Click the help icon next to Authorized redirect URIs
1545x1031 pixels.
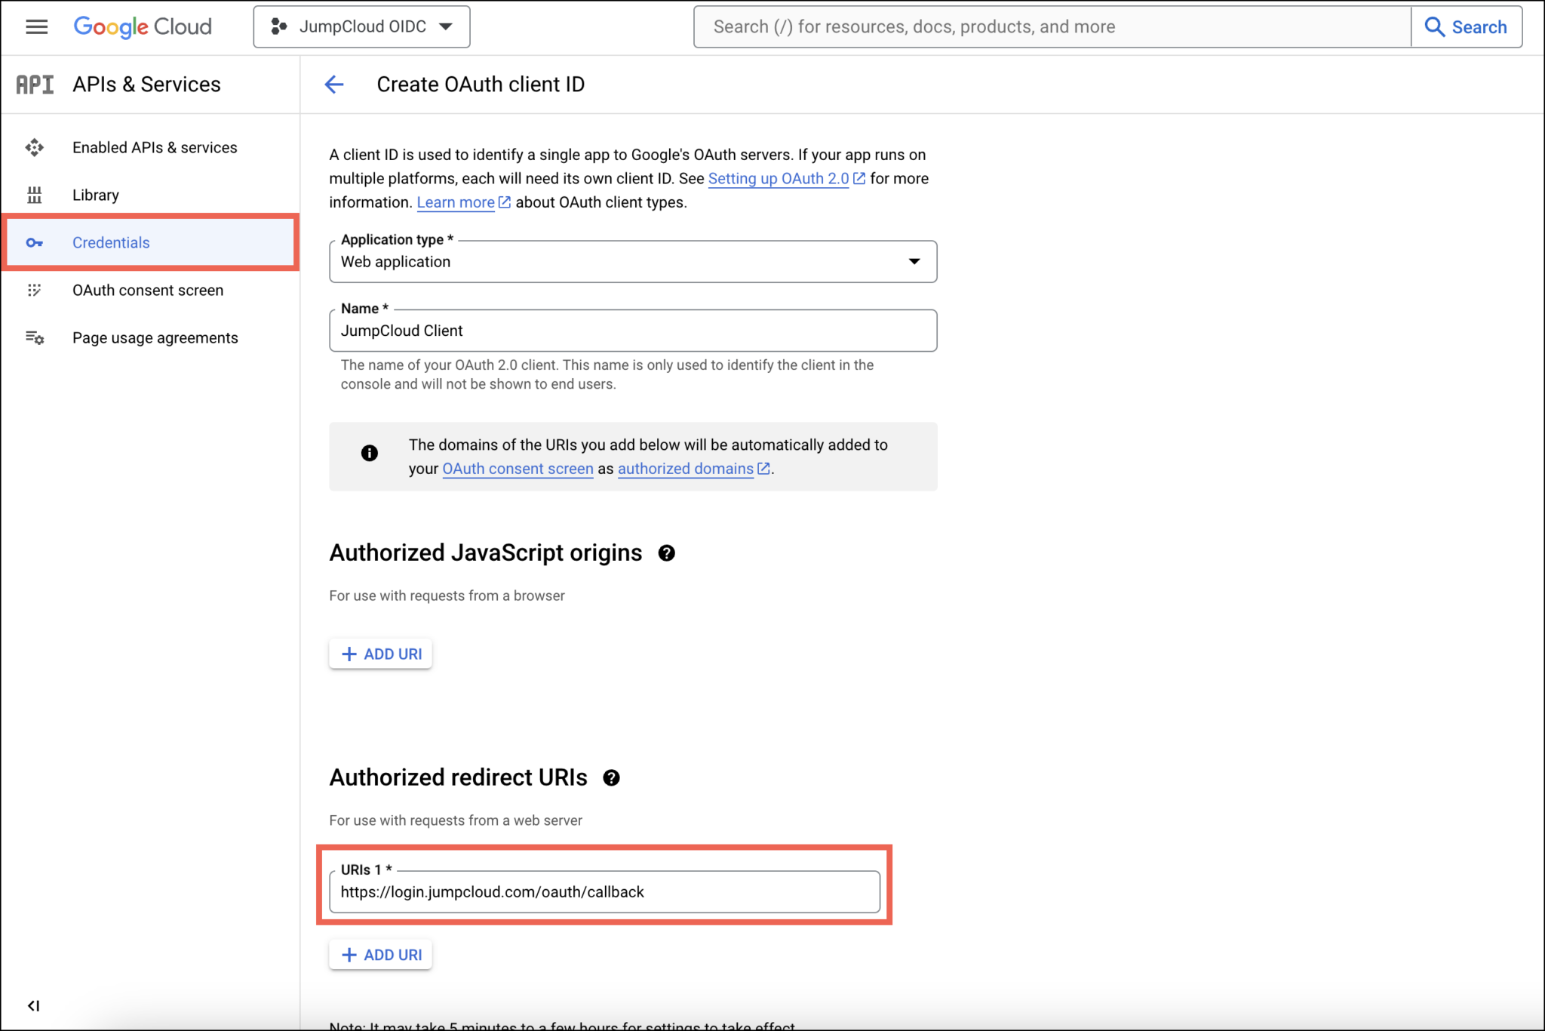(x=612, y=777)
